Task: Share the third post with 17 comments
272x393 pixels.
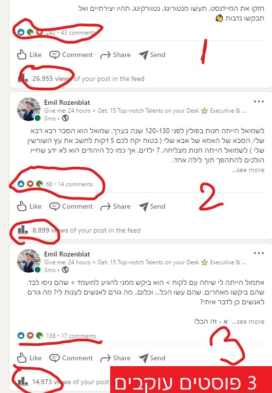Action: coord(115,358)
